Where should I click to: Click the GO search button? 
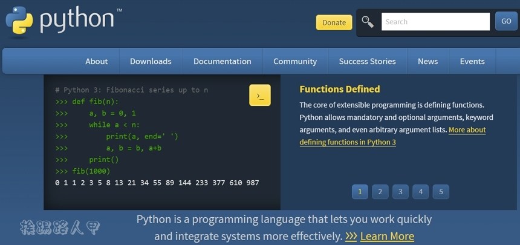pos(506,21)
